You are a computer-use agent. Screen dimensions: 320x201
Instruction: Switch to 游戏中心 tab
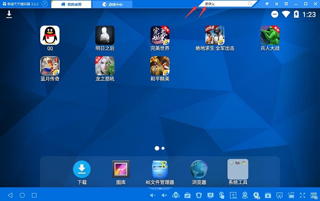click(x=113, y=4)
